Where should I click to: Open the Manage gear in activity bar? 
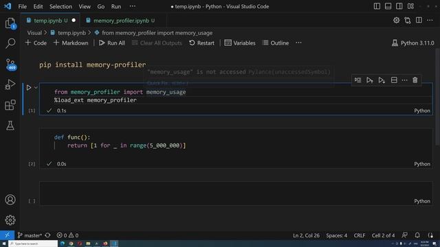10,220
